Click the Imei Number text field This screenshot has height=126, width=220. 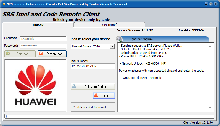[x=92, y=66]
